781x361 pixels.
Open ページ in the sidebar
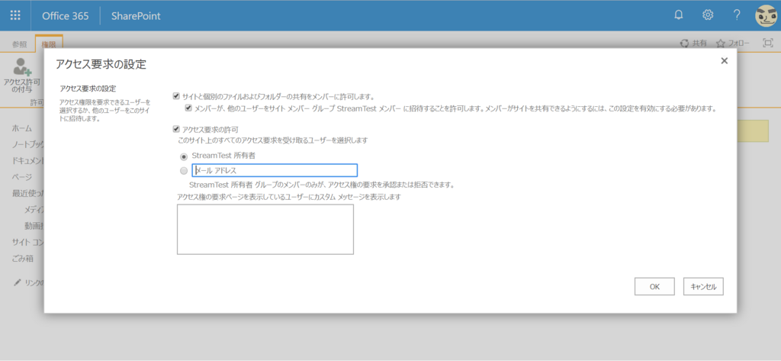[22, 177]
